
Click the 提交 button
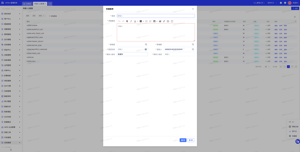(183, 140)
